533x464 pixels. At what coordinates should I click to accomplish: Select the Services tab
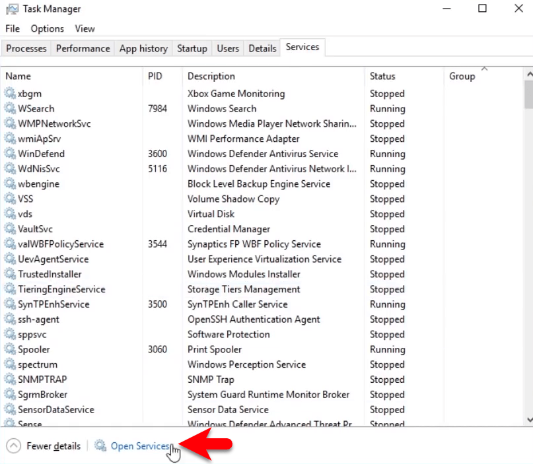click(x=302, y=48)
